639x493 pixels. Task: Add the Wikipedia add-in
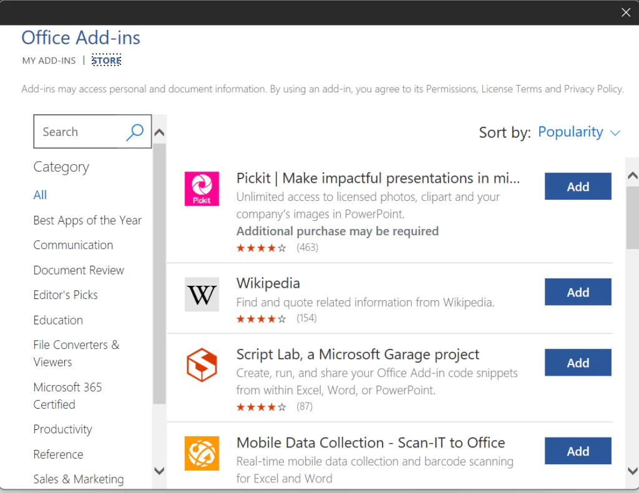[x=578, y=291]
